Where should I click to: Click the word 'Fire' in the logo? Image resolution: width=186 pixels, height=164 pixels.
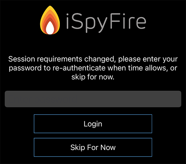pos(128,21)
